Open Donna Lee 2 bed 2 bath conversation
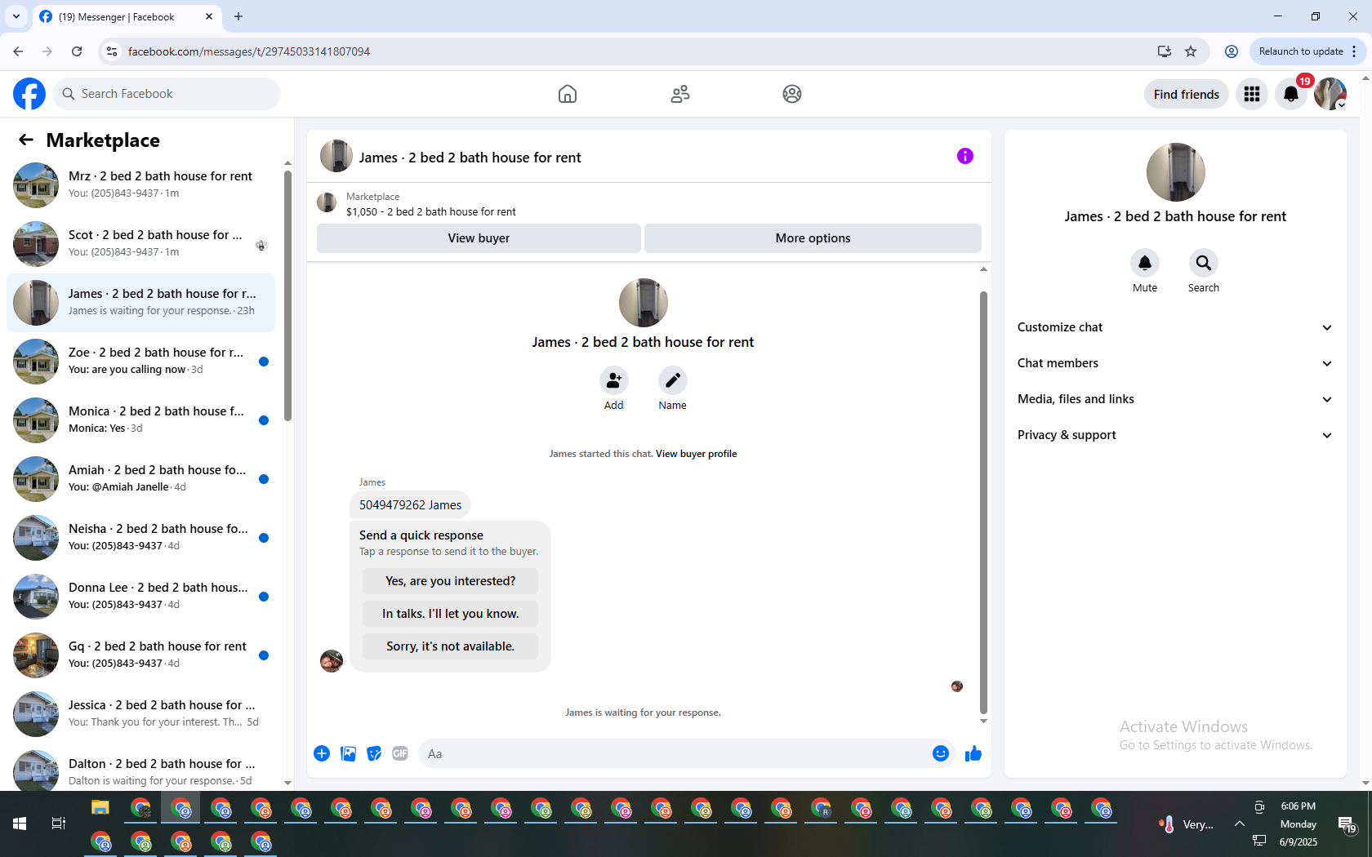Image resolution: width=1372 pixels, height=857 pixels. 140,597
